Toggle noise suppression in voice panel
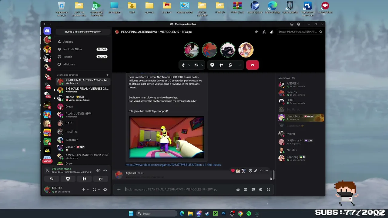The image size is (388, 218). (x=98, y=170)
